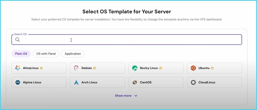Click the Debian swirl logo icon
The height and width of the screenshot is (110, 257).
tap(76, 68)
